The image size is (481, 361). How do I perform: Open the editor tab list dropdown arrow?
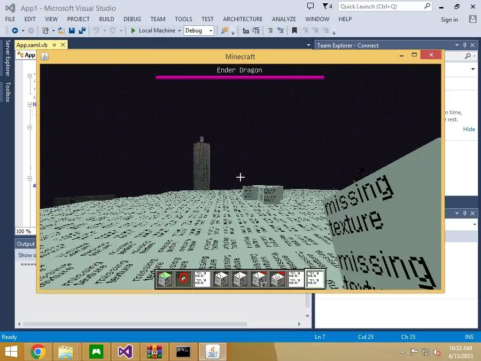click(308, 45)
